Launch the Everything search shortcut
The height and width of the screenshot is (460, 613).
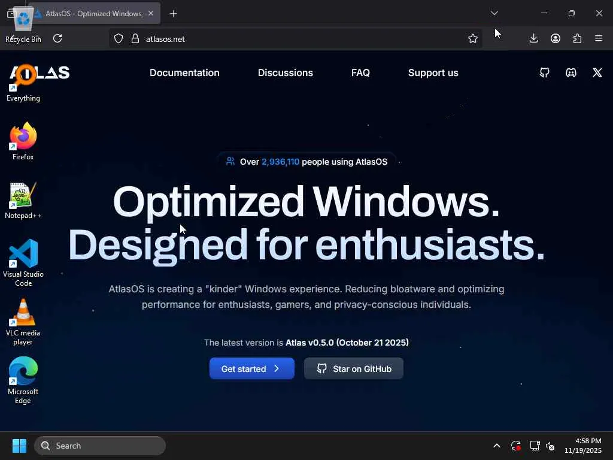coord(23,83)
